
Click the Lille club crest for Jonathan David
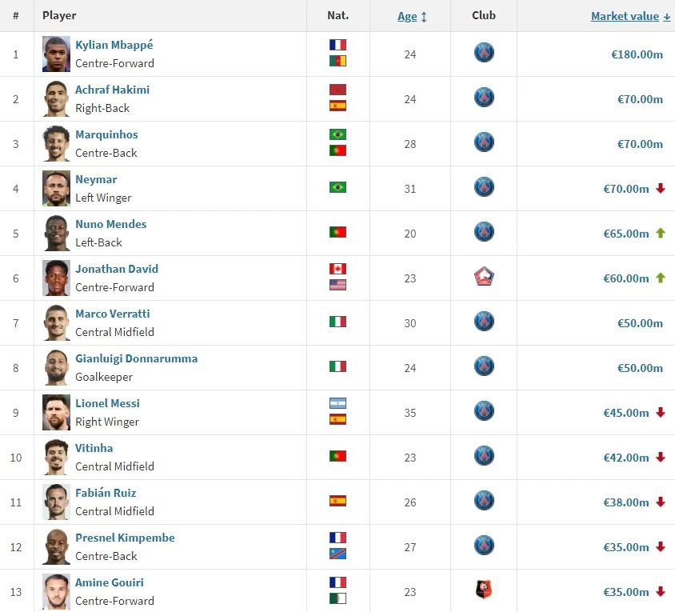pos(484,278)
